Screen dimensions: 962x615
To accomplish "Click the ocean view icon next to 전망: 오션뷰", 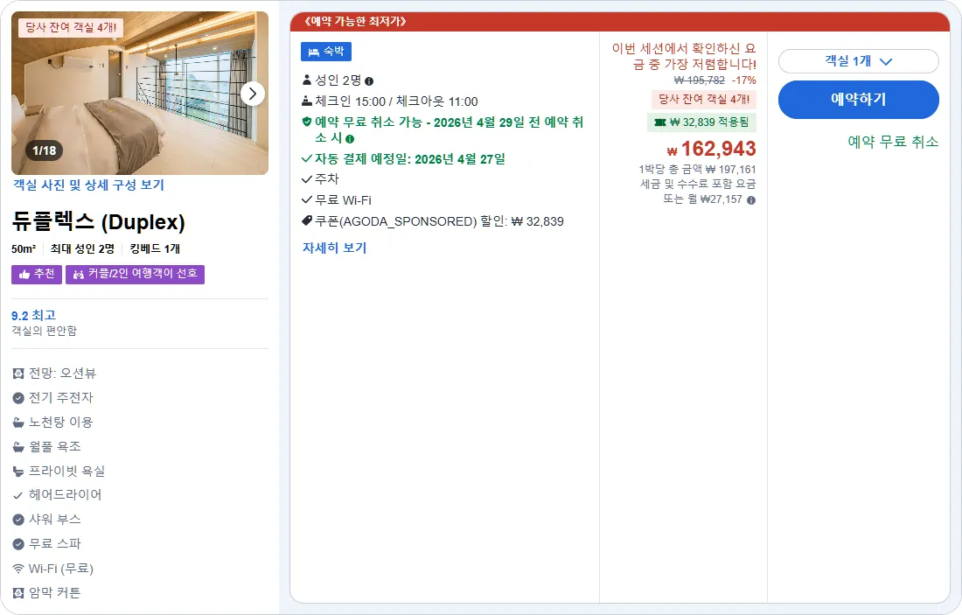I will (x=18, y=374).
